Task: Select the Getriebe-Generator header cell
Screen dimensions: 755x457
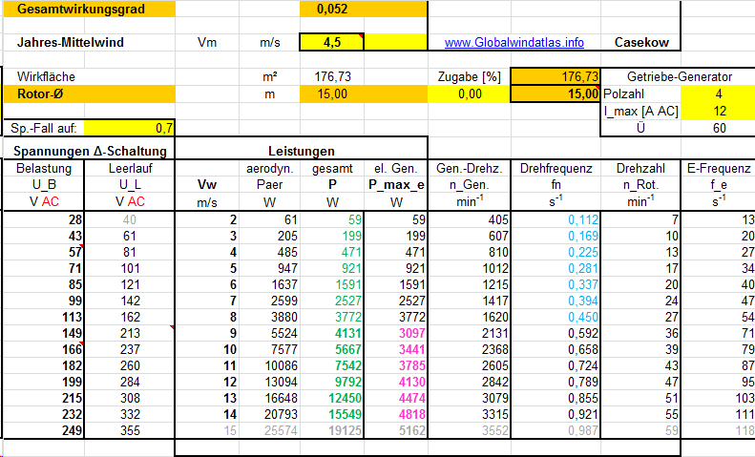Action: pyautogui.click(x=679, y=76)
